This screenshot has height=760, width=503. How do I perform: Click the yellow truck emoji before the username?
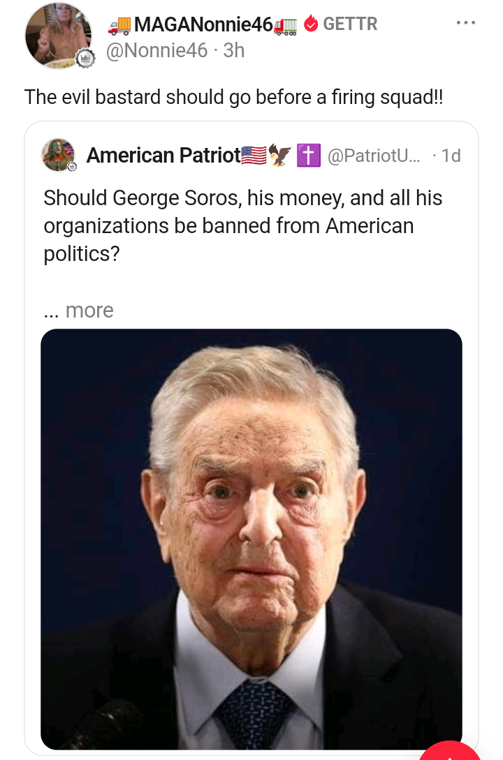coord(119,25)
